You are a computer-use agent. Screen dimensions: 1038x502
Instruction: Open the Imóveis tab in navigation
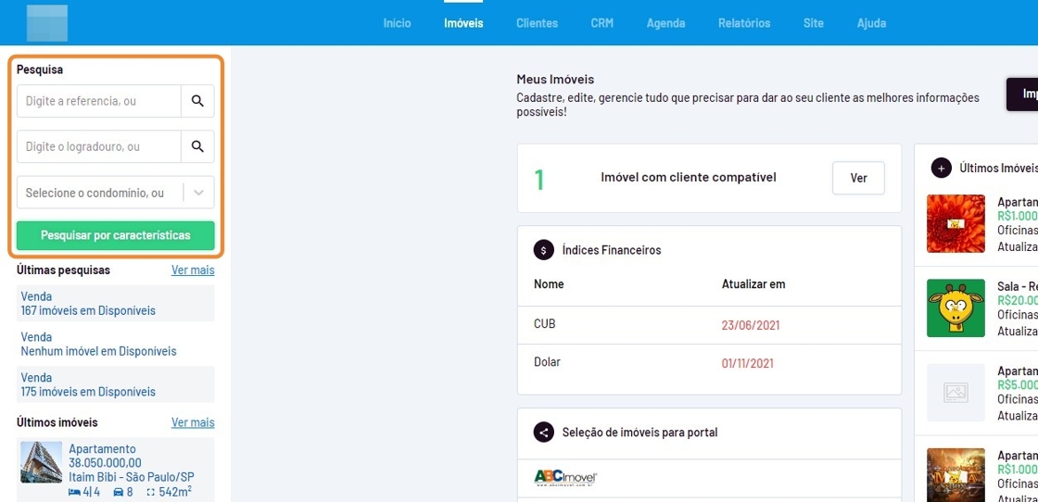[463, 23]
